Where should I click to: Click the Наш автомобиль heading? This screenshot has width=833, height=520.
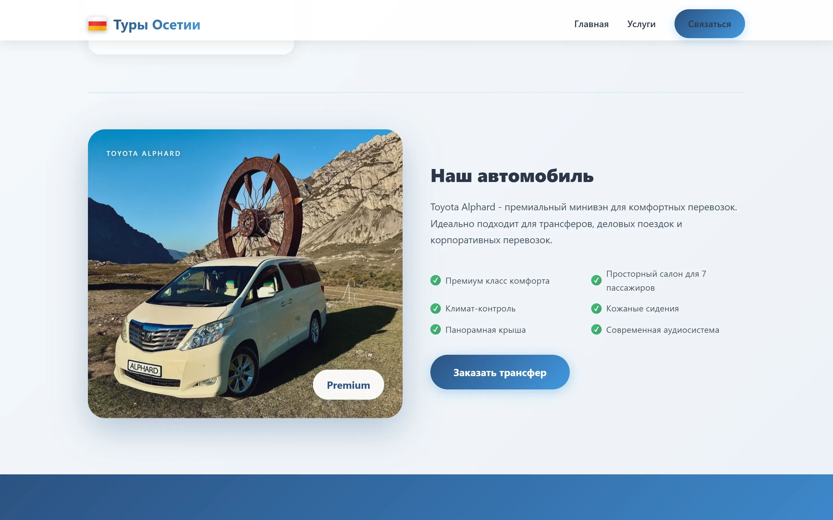point(512,175)
